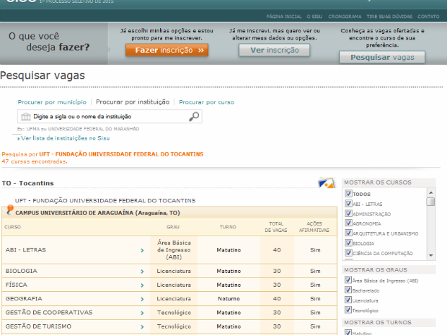Click the Pesquisar vagas button
Screen dimensions: 447x335
point(382,57)
